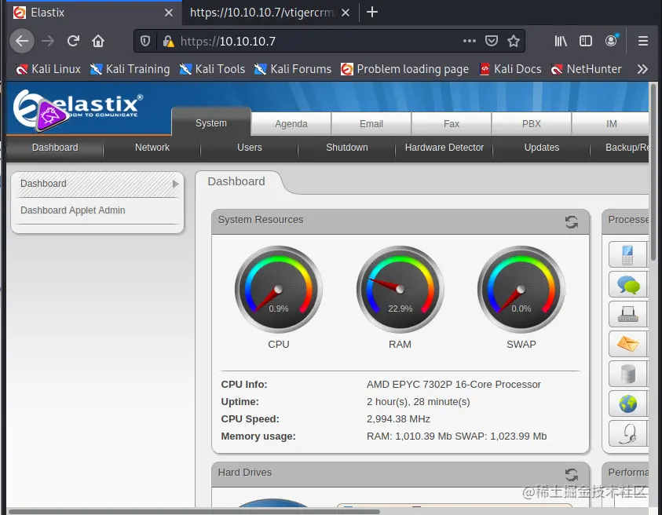This screenshot has width=662, height=515.
Task: Open the Backup/Restore submenu
Action: coord(620,148)
